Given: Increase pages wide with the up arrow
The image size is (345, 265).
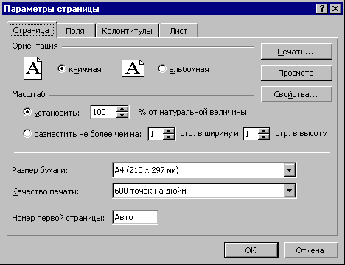Looking at the screenshot, I should coord(168,131).
